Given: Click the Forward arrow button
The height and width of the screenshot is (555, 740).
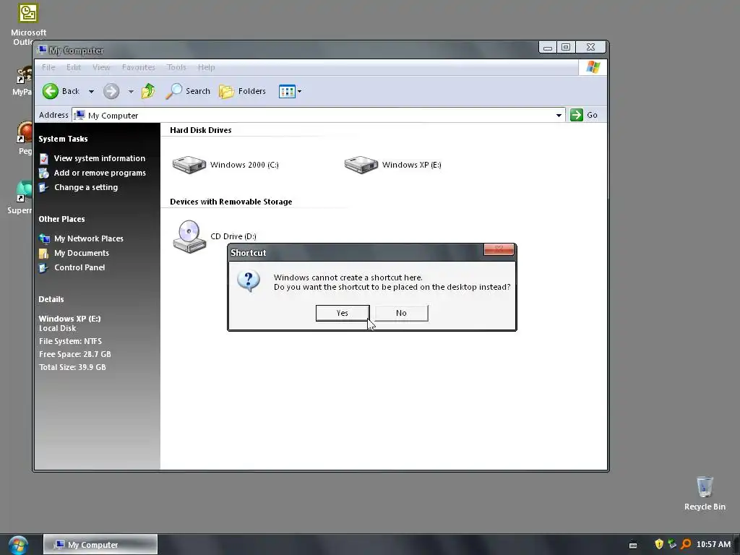Looking at the screenshot, I should coord(111,91).
